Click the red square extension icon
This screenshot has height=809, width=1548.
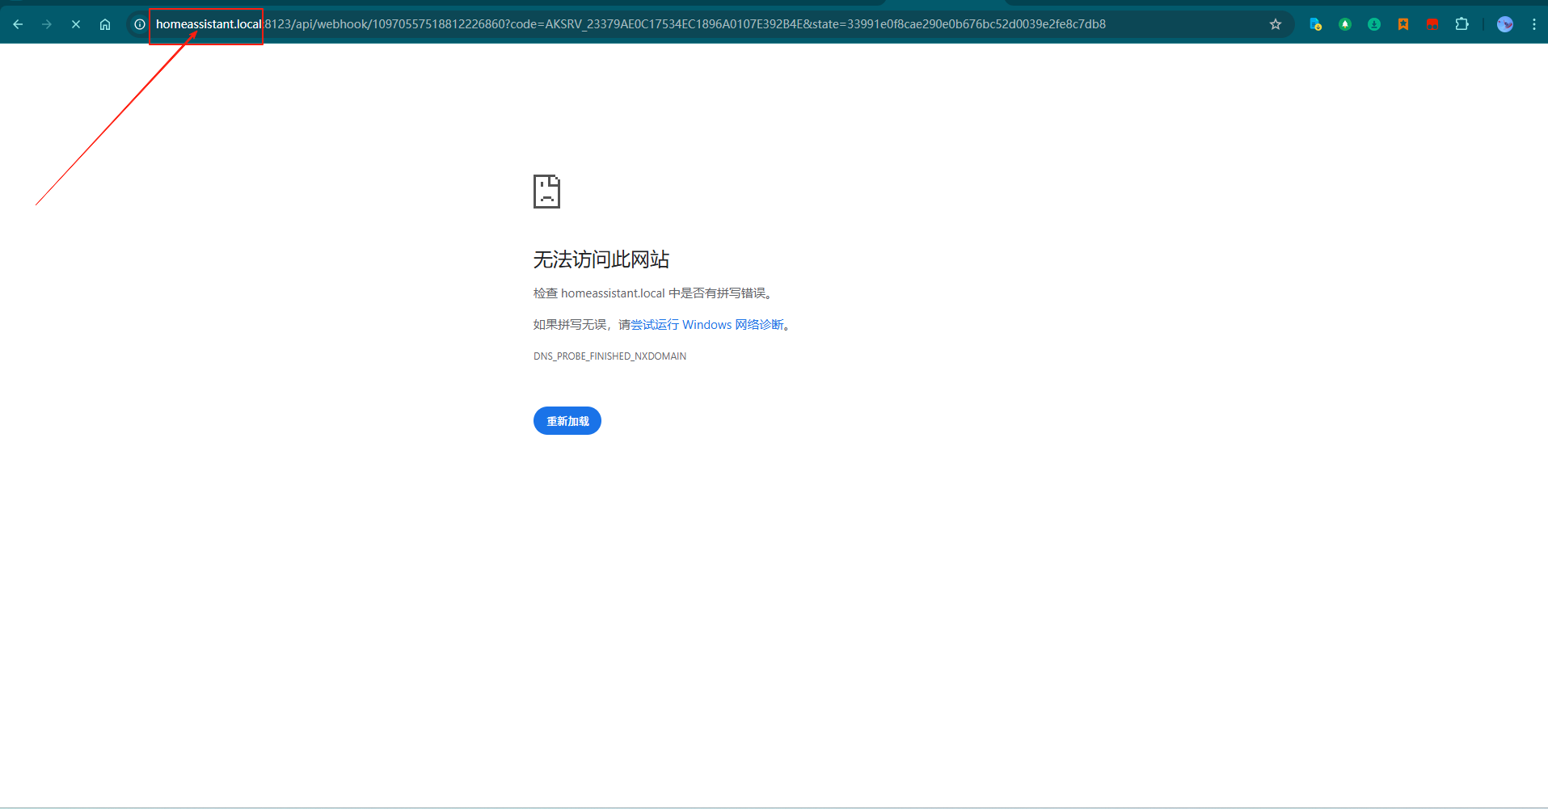[1432, 24]
